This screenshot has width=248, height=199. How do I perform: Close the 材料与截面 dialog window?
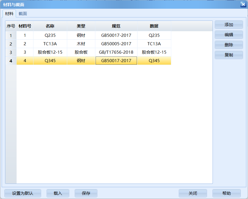coord(243,4)
